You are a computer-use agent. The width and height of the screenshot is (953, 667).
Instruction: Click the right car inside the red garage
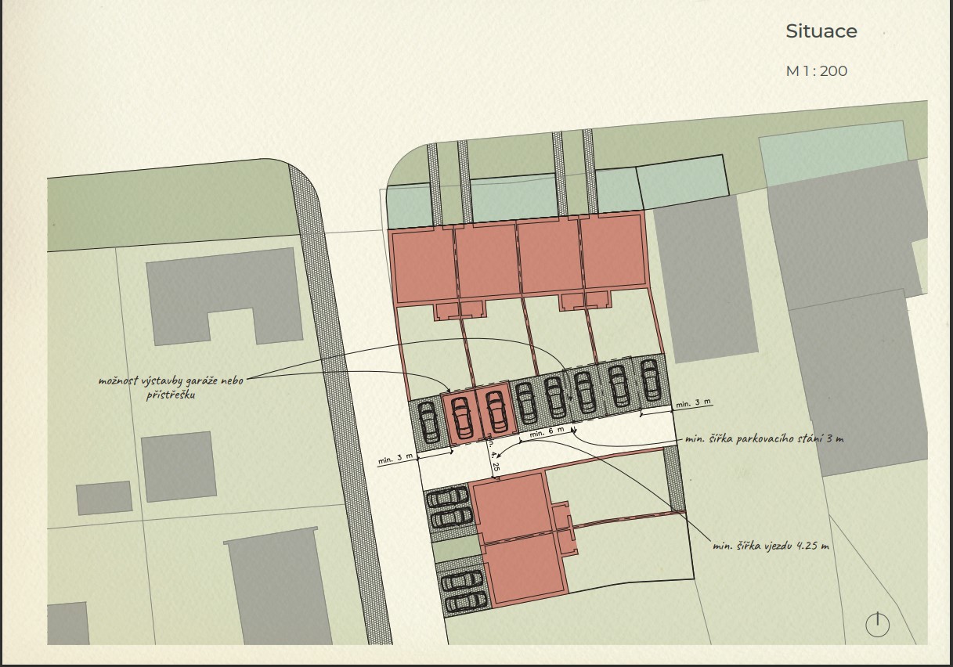(495, 411)
